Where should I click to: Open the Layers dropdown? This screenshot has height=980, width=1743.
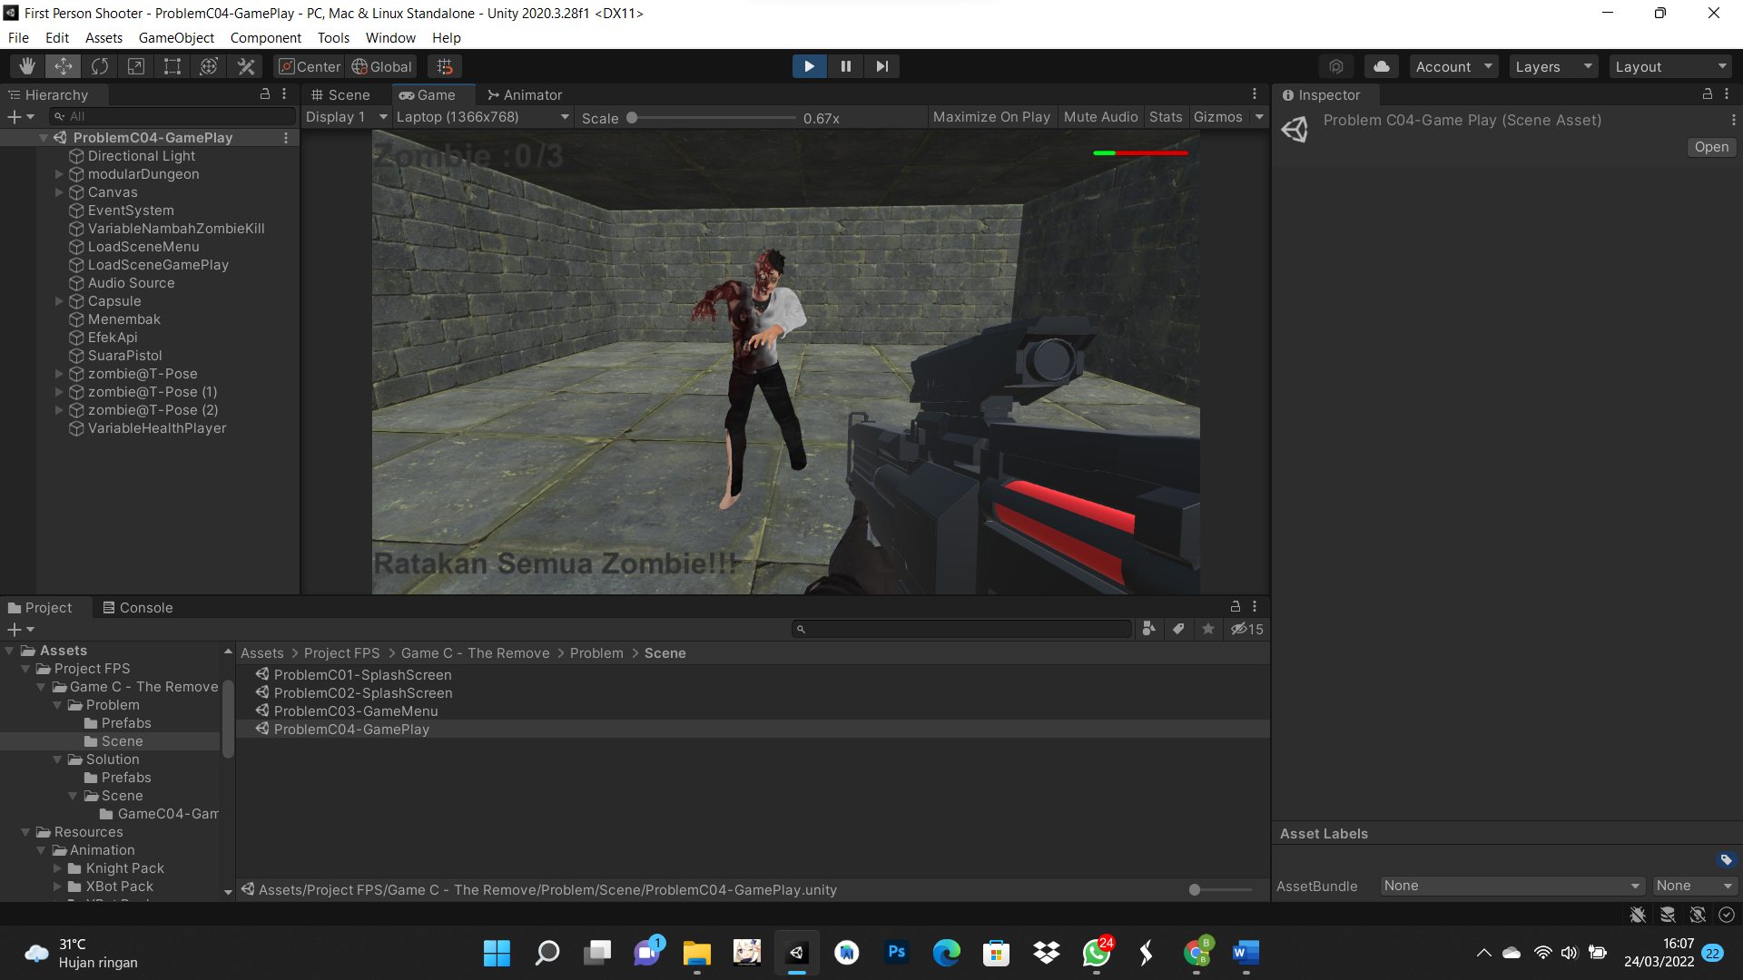(x=1553, y=66)
